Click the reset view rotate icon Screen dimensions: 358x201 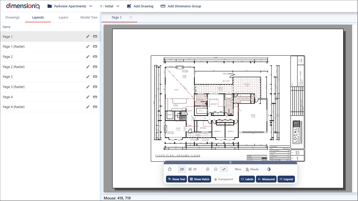(170, 169)
